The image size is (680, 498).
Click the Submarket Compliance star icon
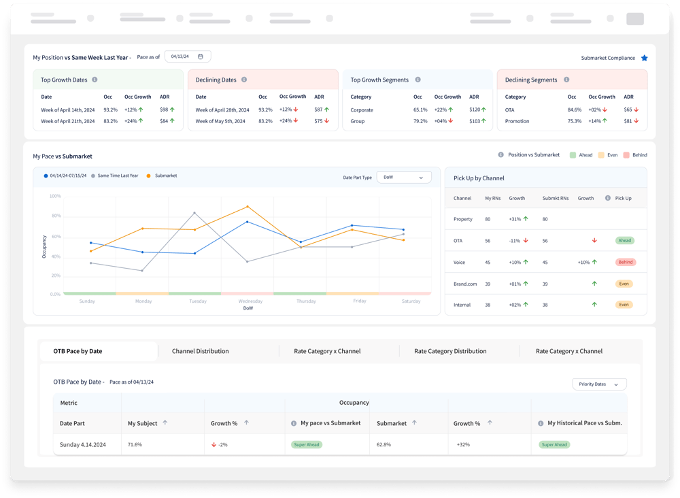[x=645, y=58]
